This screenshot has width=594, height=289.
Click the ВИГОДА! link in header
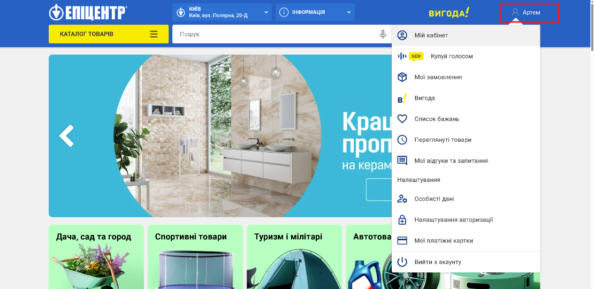pyautogui.click(x=449, y=12)
